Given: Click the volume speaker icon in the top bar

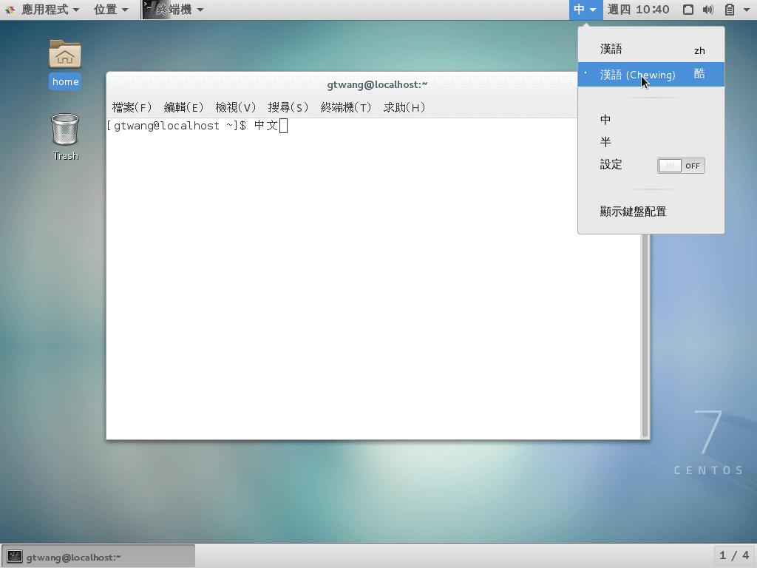Looking at the screenshot, I should tap(710, 10).
